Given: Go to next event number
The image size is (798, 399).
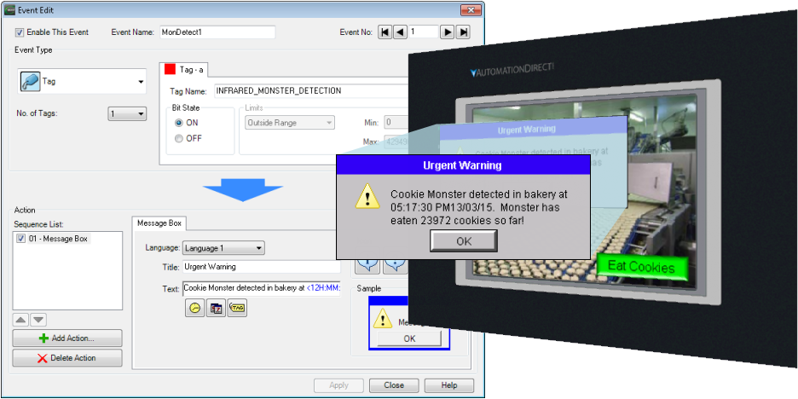Looking at the screenshot, I should pos(447,32).
